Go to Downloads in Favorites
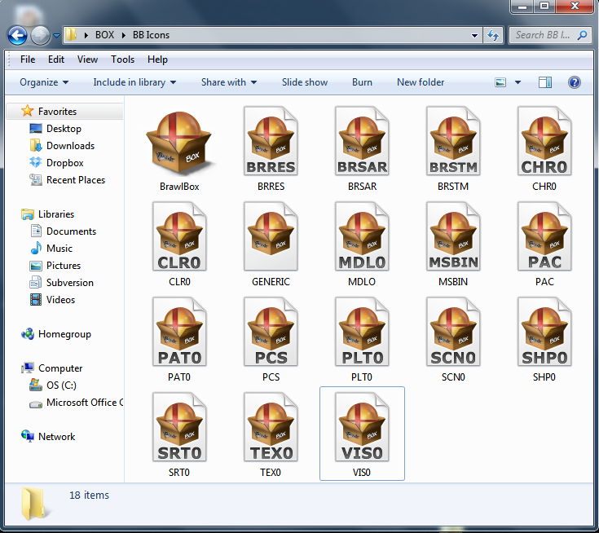 coord(70,146)
